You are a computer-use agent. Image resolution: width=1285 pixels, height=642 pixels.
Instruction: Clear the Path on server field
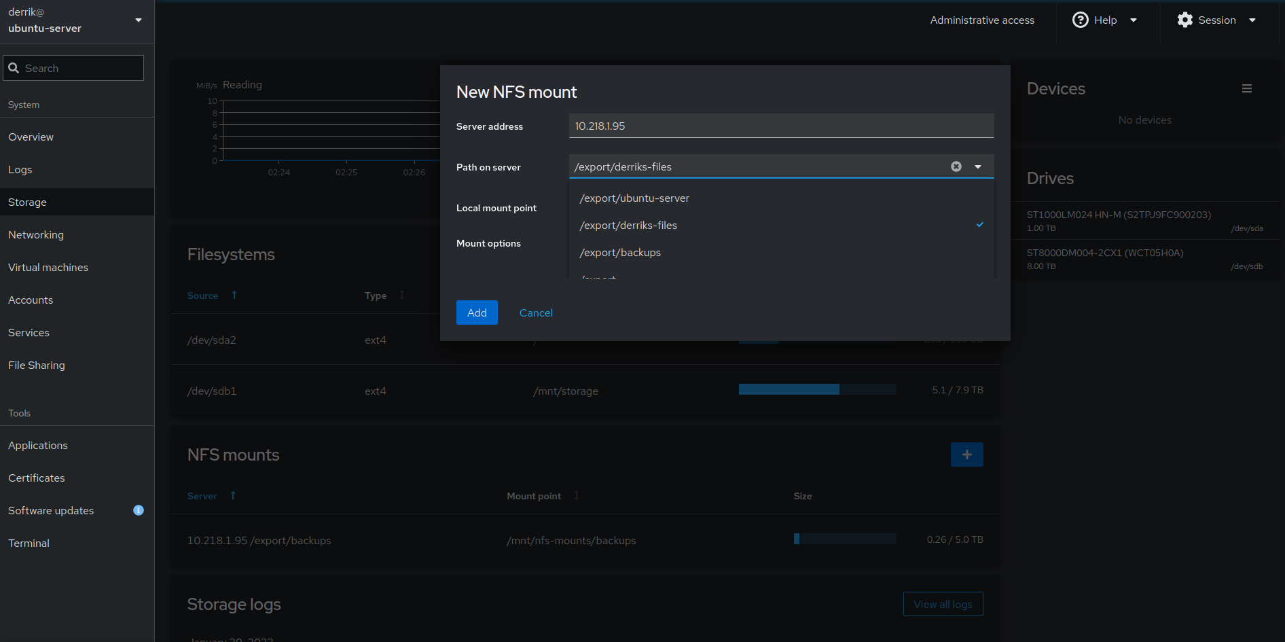click(x=956, y=166)
